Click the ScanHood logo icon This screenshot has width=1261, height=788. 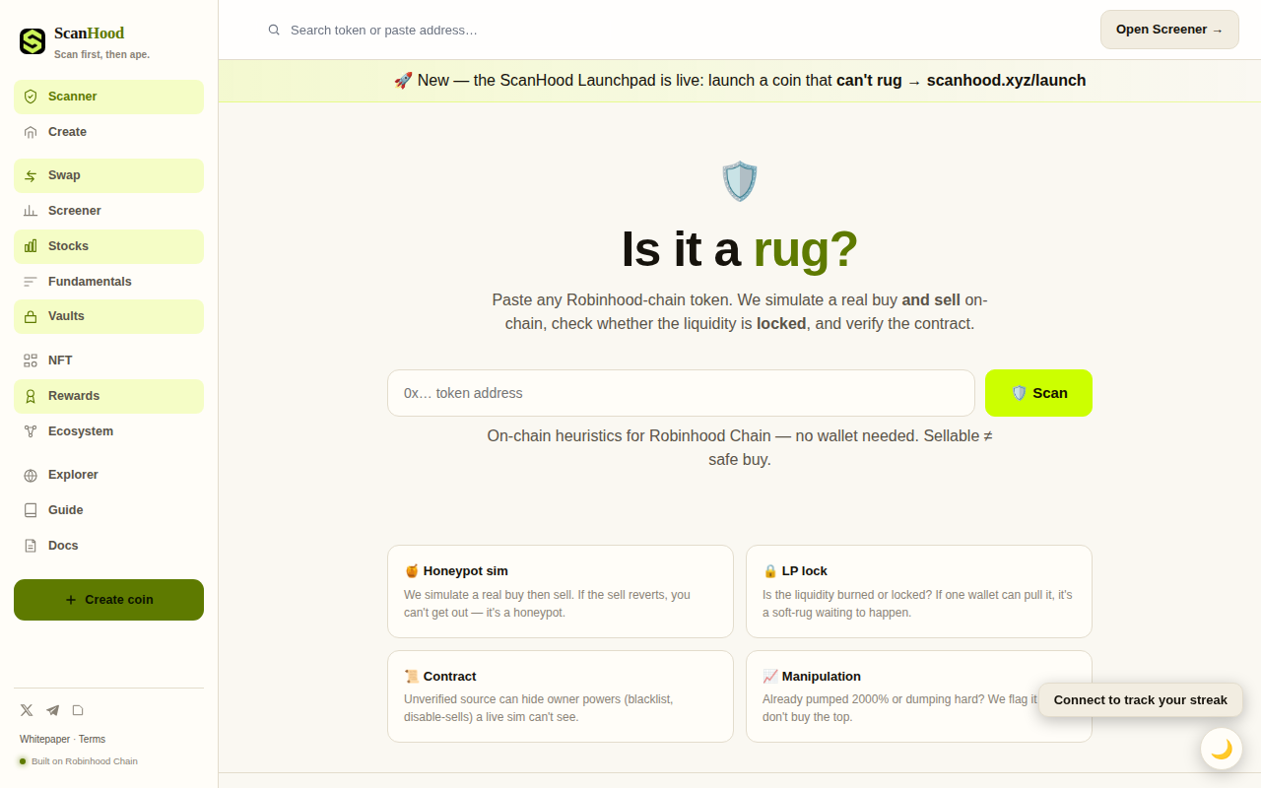click(x=33, y=41)
